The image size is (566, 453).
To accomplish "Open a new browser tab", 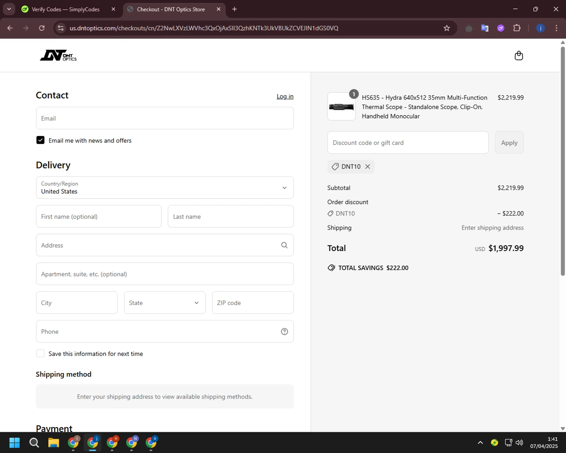I will [234, 9].
